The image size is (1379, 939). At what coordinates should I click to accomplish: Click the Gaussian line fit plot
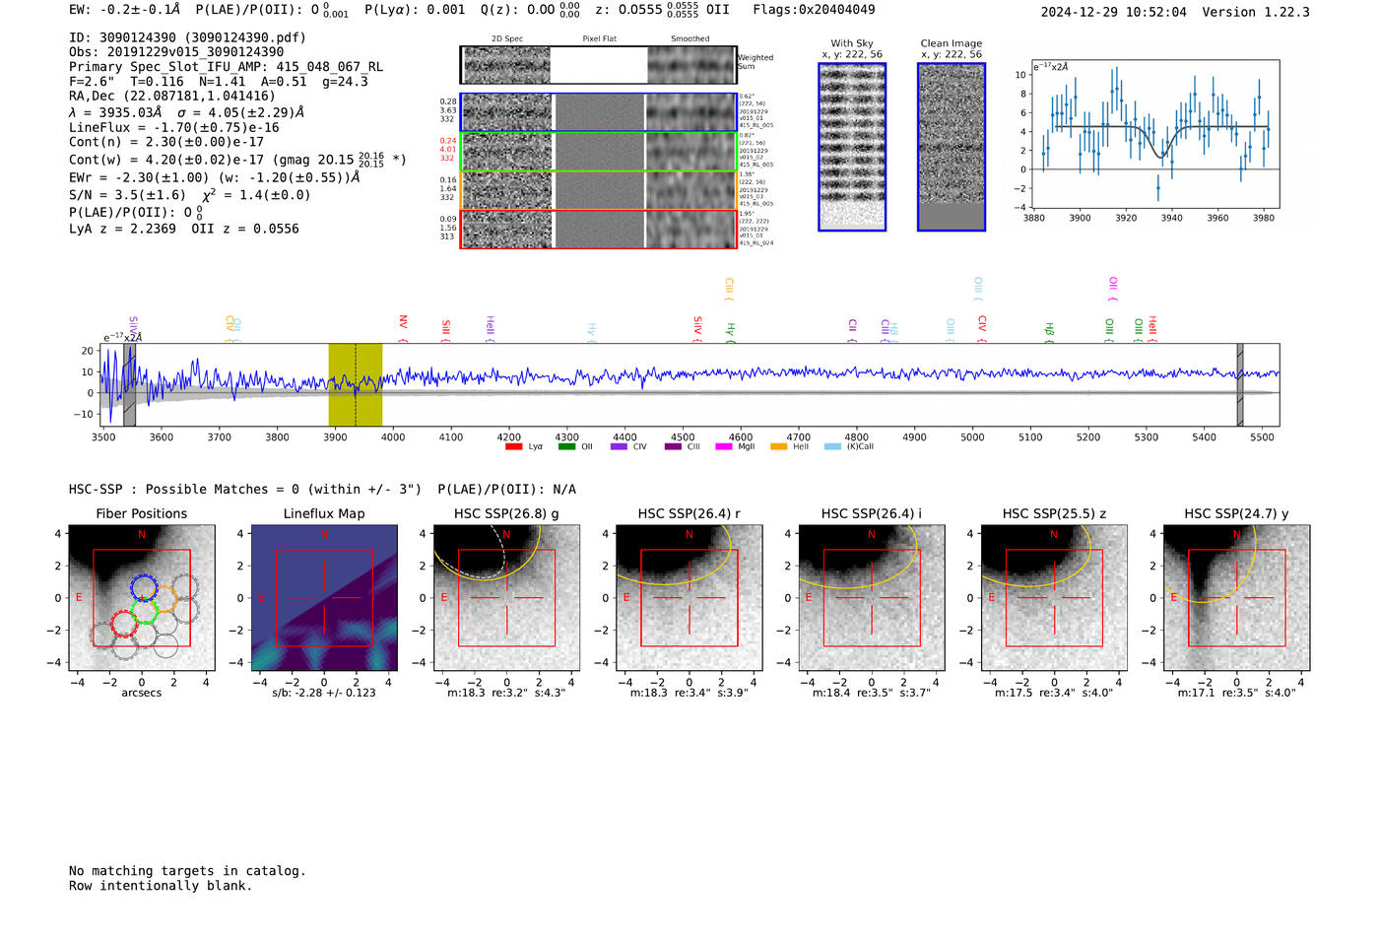(x=1154, y=134)
